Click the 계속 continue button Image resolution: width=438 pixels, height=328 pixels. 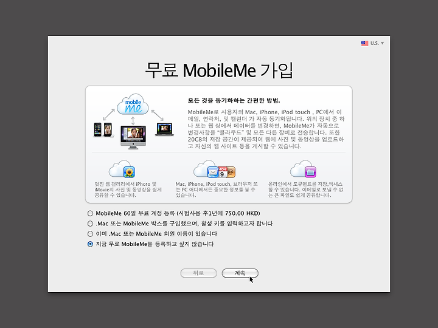pyautogui.click(x=240, y=273)
